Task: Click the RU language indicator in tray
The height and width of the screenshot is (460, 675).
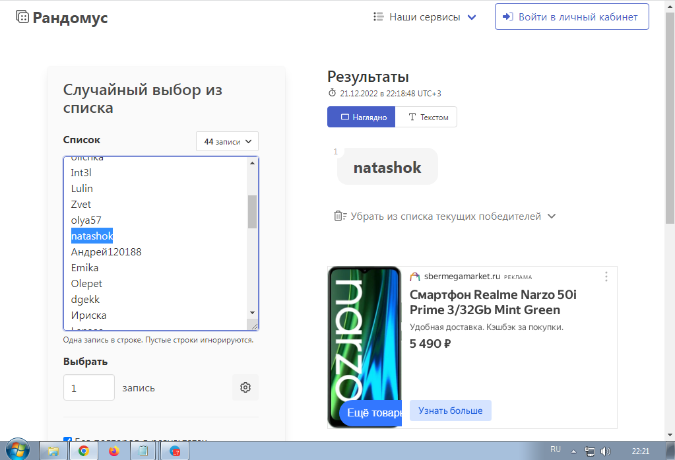Action: [556, 449]
